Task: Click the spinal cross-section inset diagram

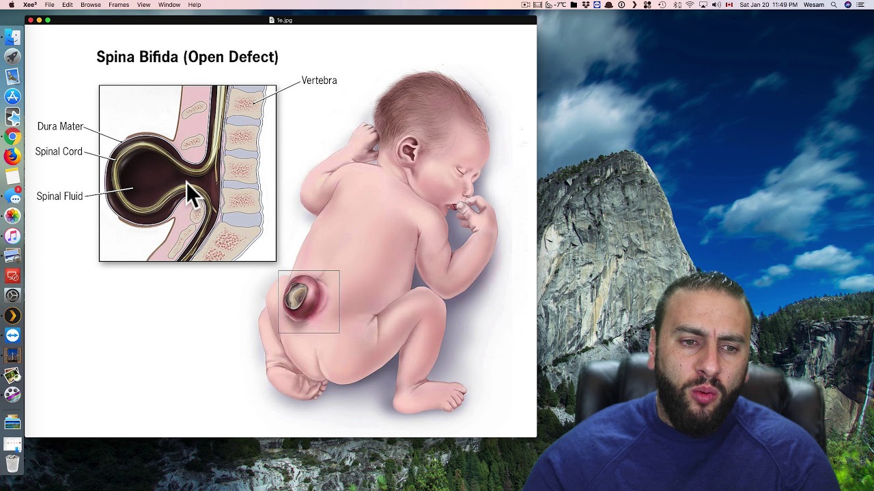Action: [x=188, y=173]
